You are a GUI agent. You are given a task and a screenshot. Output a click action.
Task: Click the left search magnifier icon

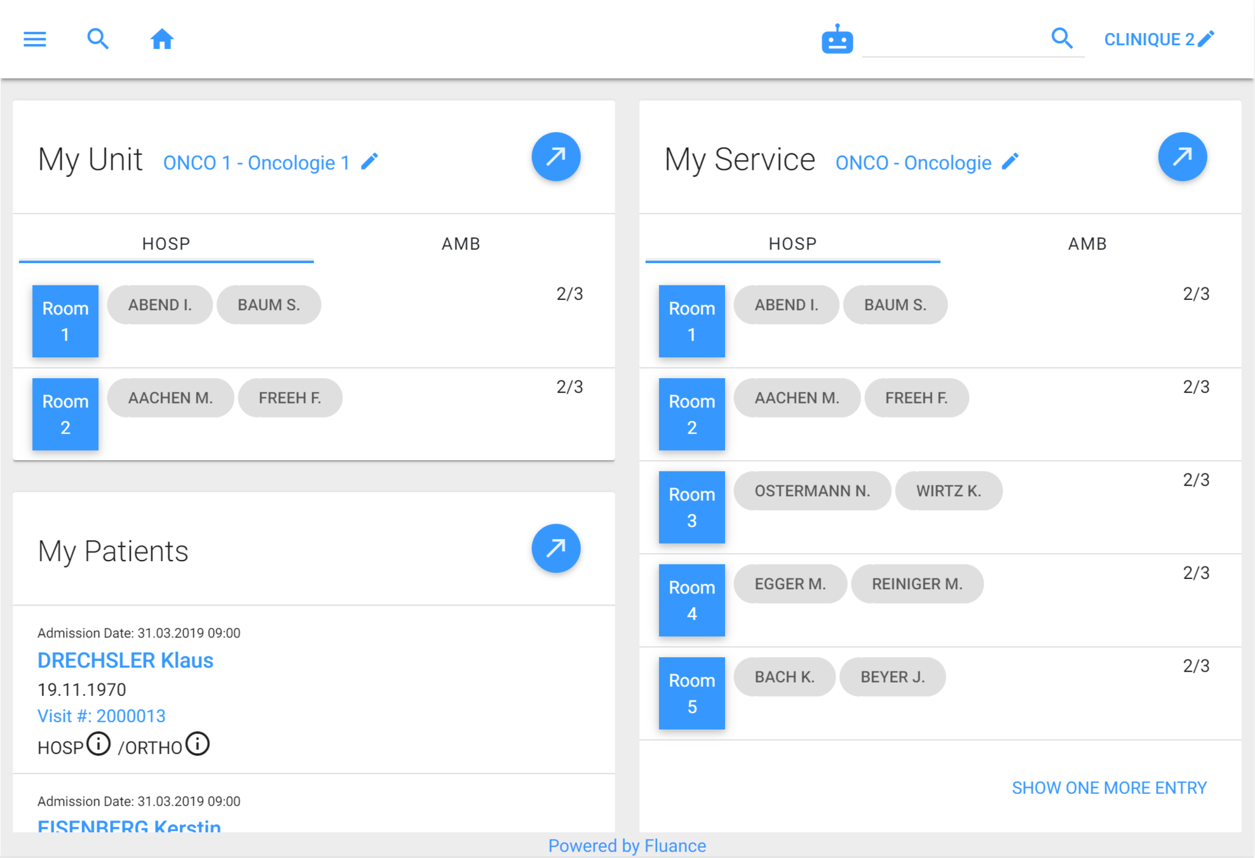[97, 39]
